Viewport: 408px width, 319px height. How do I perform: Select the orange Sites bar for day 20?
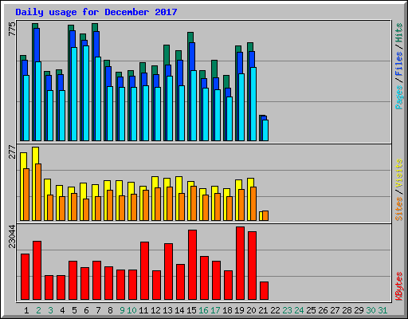(x=253, y=204)
